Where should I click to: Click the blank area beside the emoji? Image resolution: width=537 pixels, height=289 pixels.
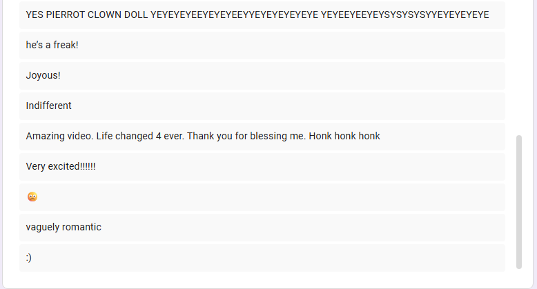[x=271, y=197]
